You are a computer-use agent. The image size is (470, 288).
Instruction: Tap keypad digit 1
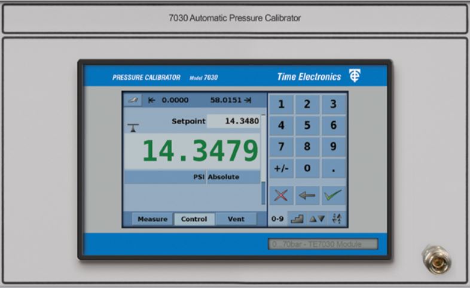coord(281,104)
